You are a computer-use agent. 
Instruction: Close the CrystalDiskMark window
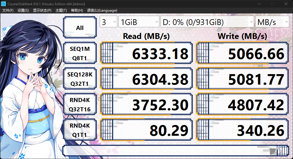click(286, 4)
